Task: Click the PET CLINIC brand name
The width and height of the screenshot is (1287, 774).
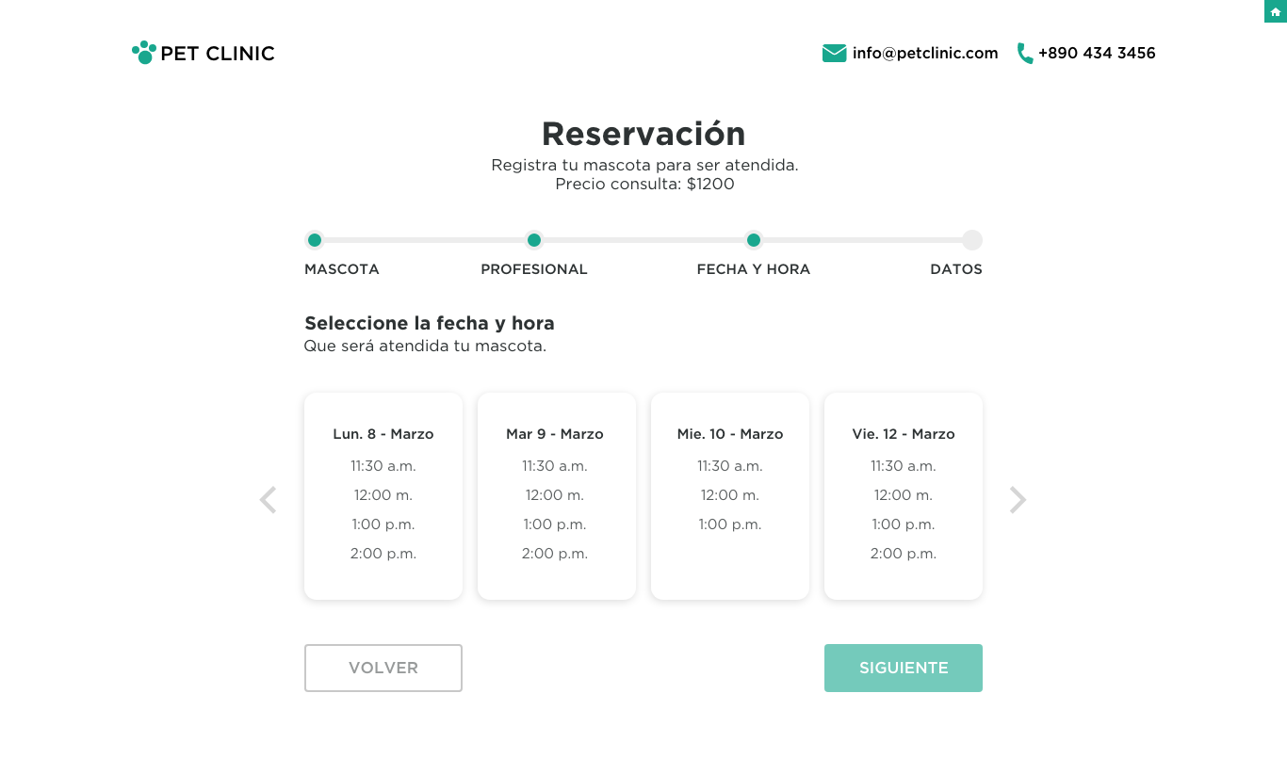Action: [218, 54]
